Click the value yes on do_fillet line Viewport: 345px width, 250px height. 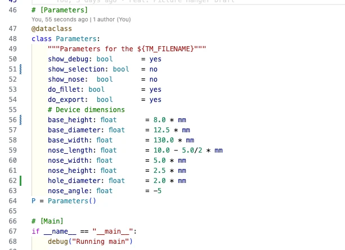(x=155, y=90)
